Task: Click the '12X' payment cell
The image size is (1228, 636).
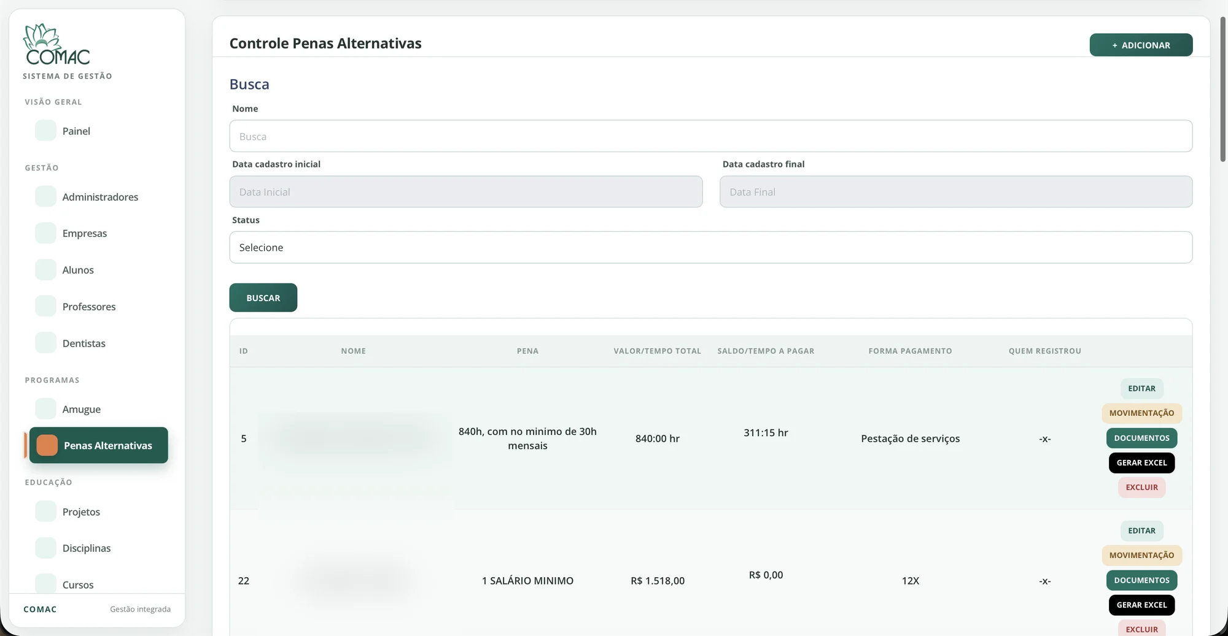Action: click(x=910, y=581)
